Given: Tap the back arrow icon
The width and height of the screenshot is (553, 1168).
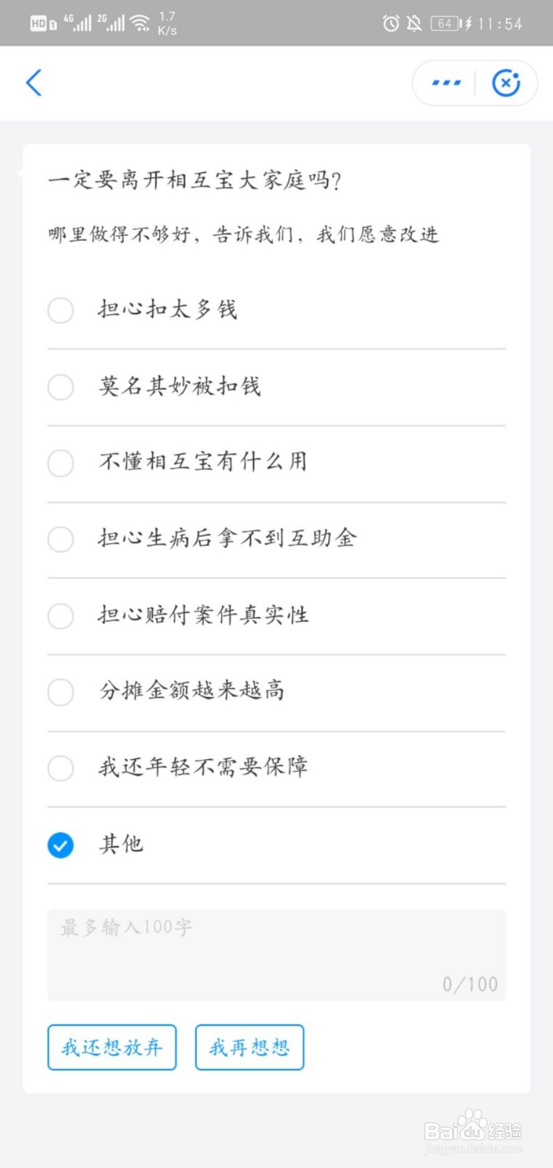Looking at the screenshot, I should pos(34,83).
